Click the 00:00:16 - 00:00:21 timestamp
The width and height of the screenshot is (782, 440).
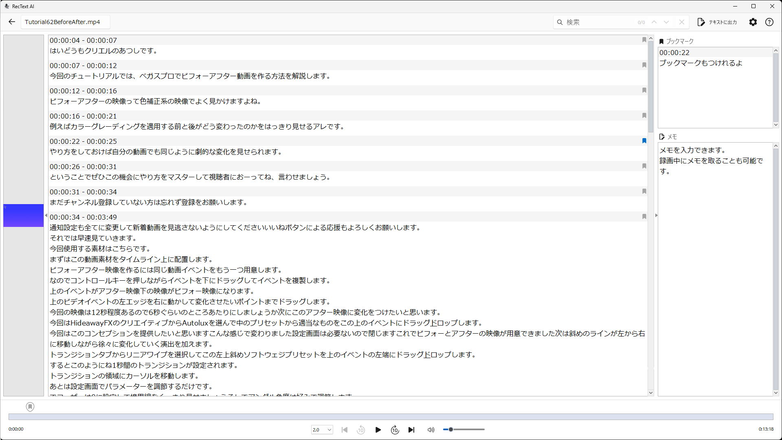coord(83,116)
